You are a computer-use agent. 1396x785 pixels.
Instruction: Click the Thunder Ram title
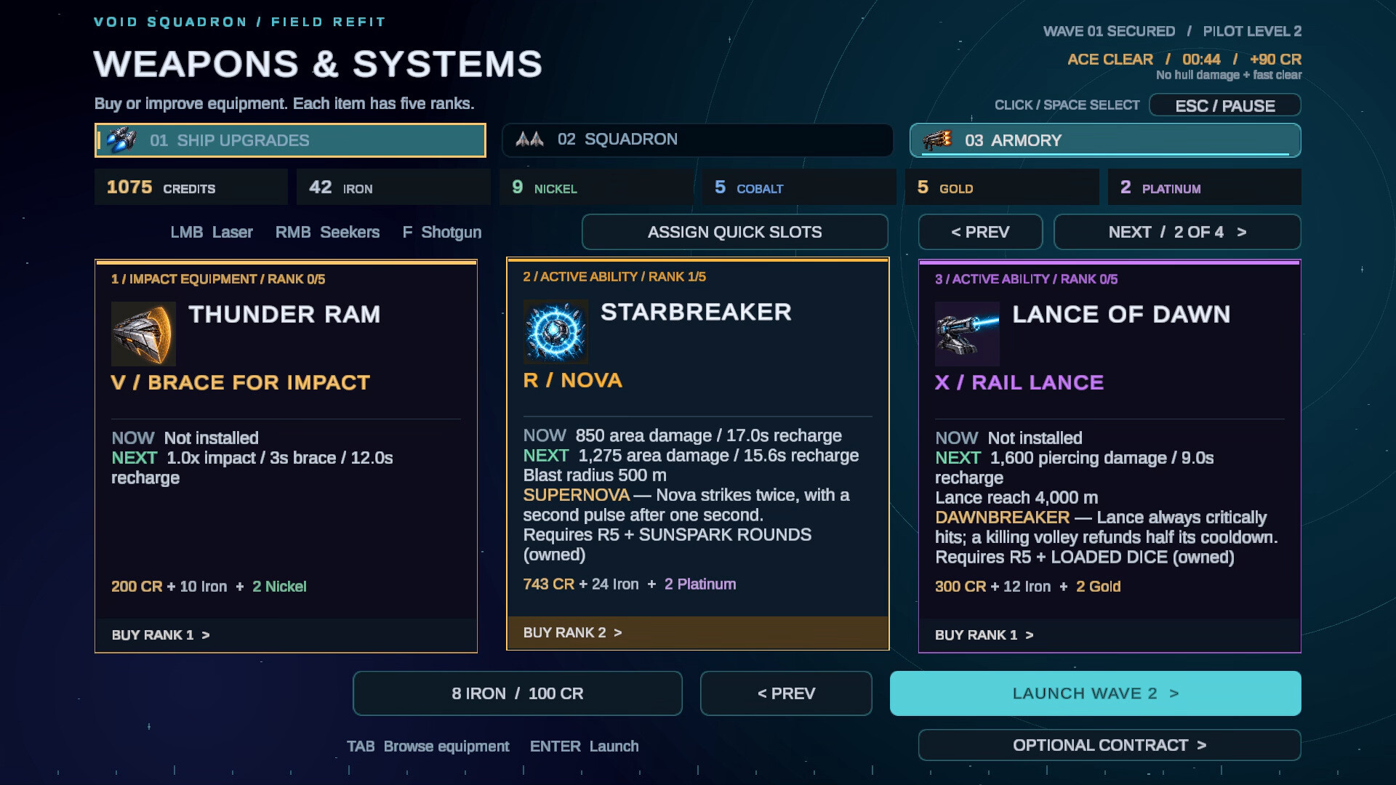click(x=284, y=314)
